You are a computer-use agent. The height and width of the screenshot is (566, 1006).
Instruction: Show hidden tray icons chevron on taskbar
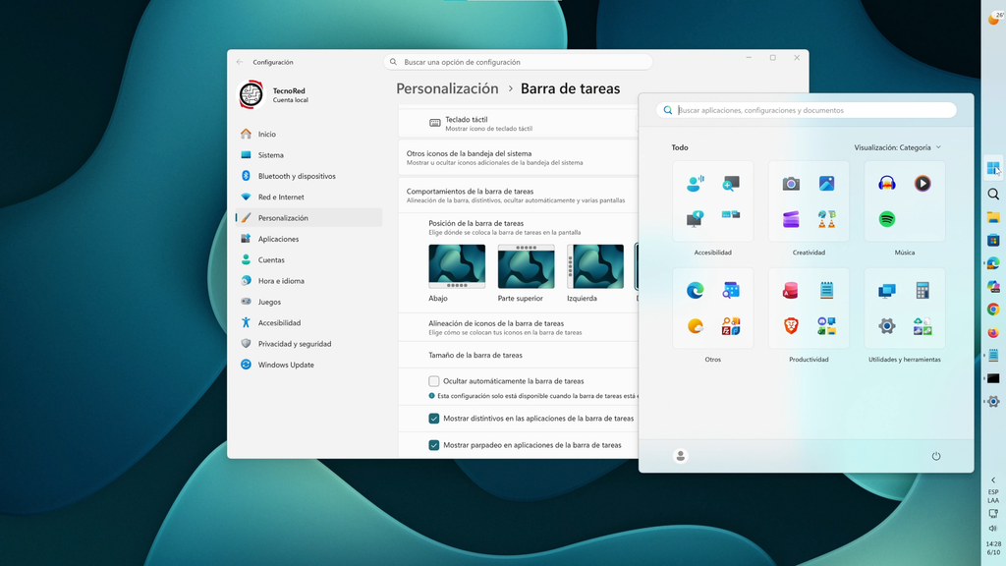(x=993, y=480)
